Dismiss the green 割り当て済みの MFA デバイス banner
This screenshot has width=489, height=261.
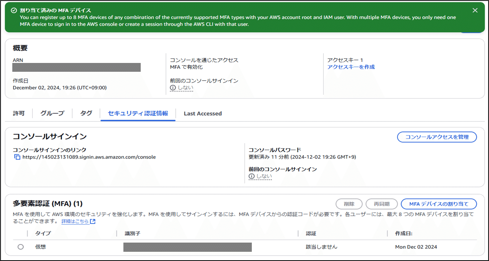click(475, 10)
